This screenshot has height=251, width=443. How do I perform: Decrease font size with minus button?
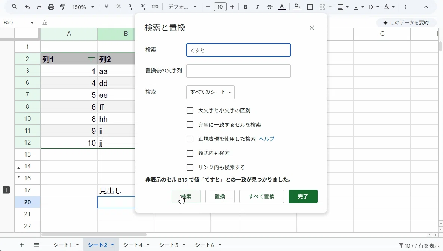(208, 7)
